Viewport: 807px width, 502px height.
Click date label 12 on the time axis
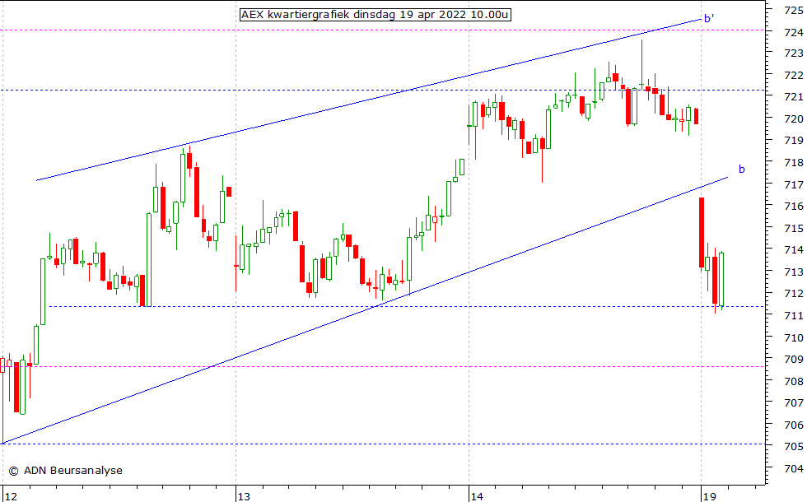[10, 496]
